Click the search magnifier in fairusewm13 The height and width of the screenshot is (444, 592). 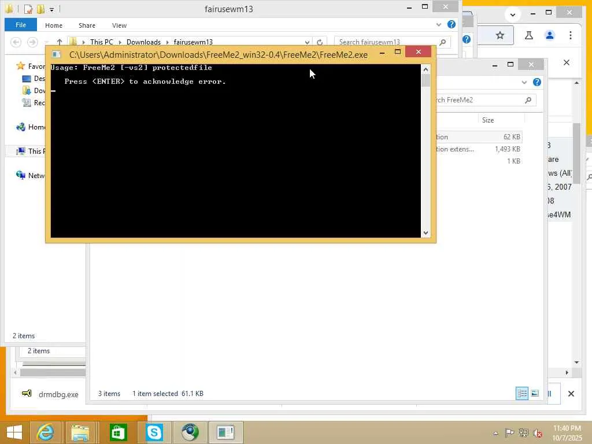point(443,42)
